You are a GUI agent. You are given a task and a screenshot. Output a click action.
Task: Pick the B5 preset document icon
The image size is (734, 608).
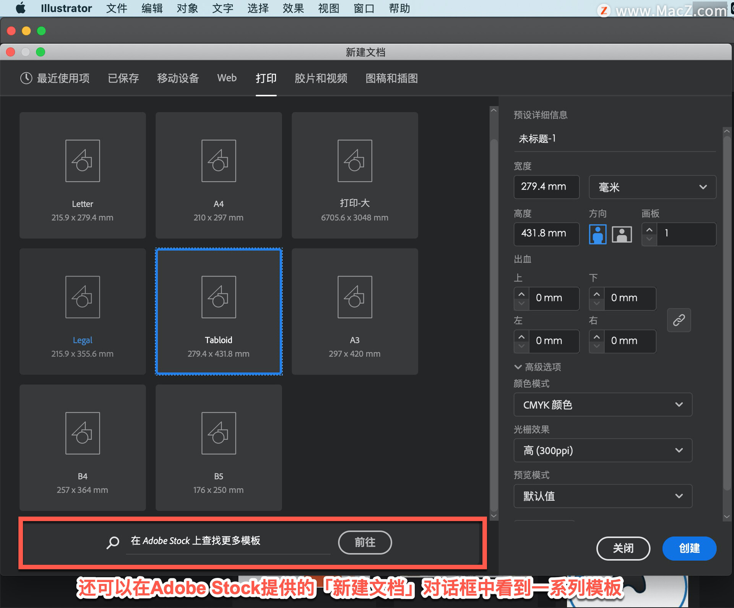pyautogui.click(x=219, y=433)
